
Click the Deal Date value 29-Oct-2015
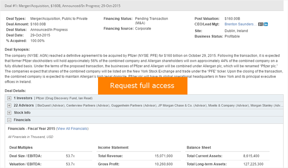40,35
